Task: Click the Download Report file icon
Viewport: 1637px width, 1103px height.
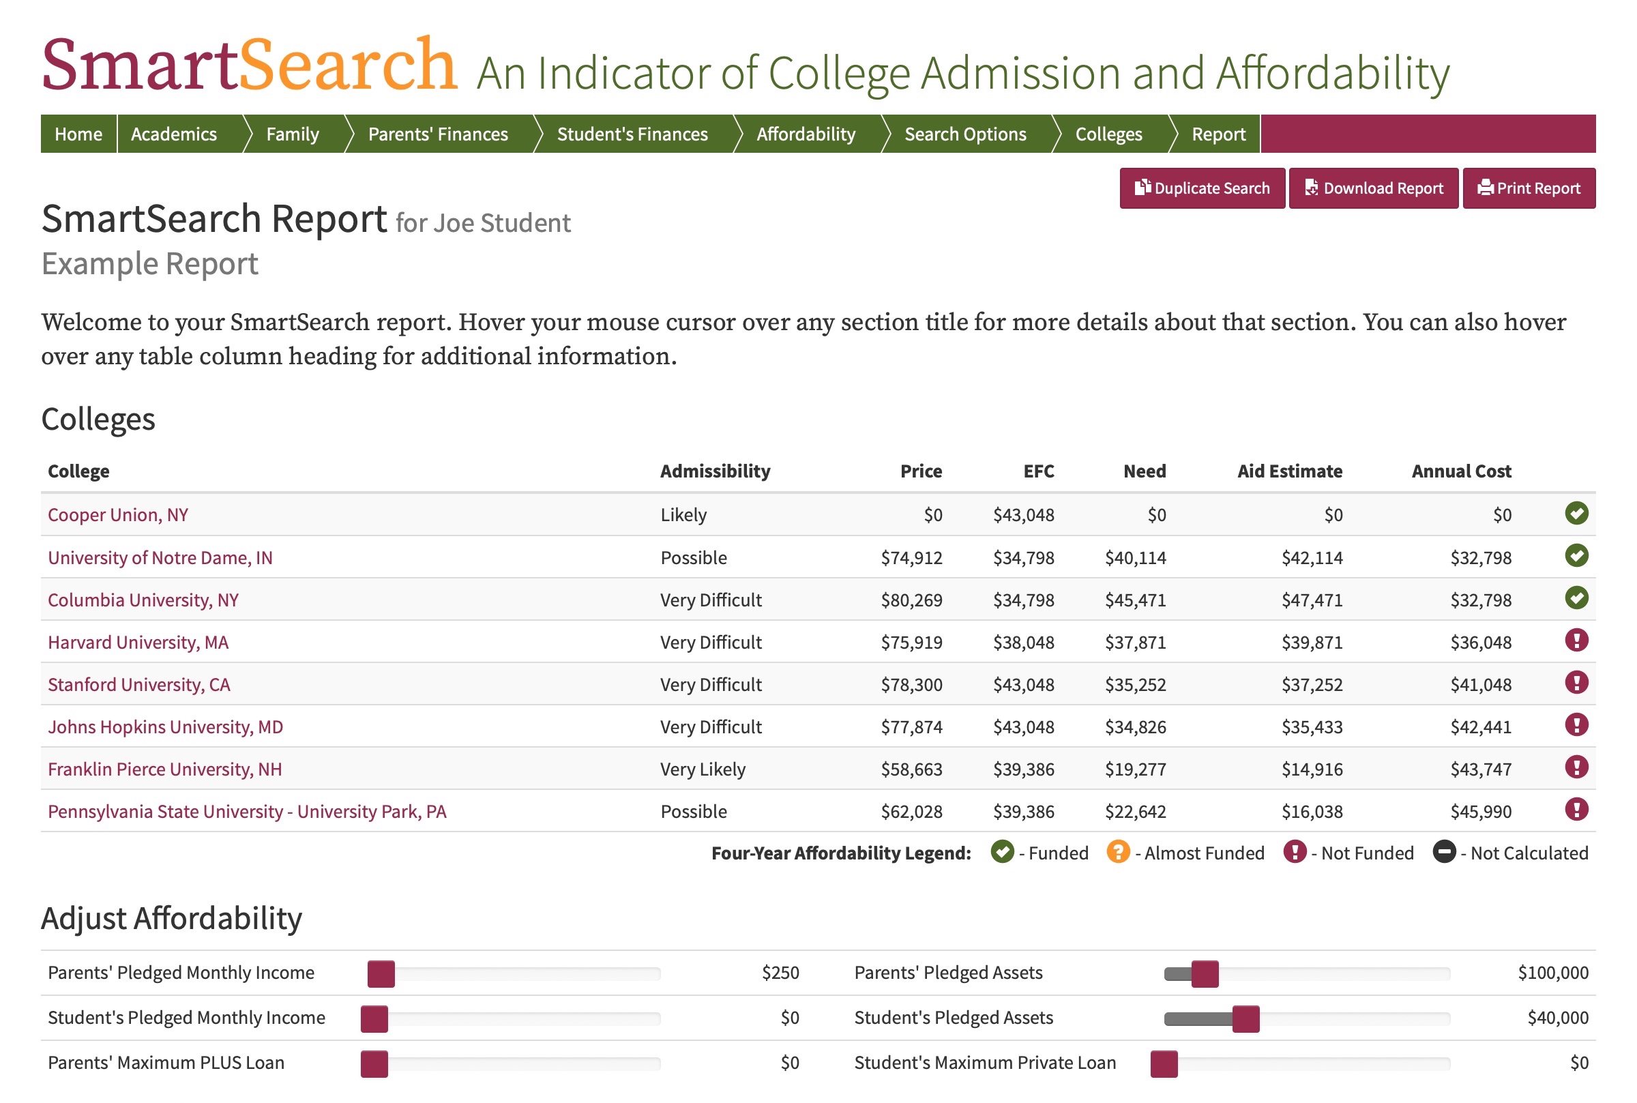Action: [1312, 188]
